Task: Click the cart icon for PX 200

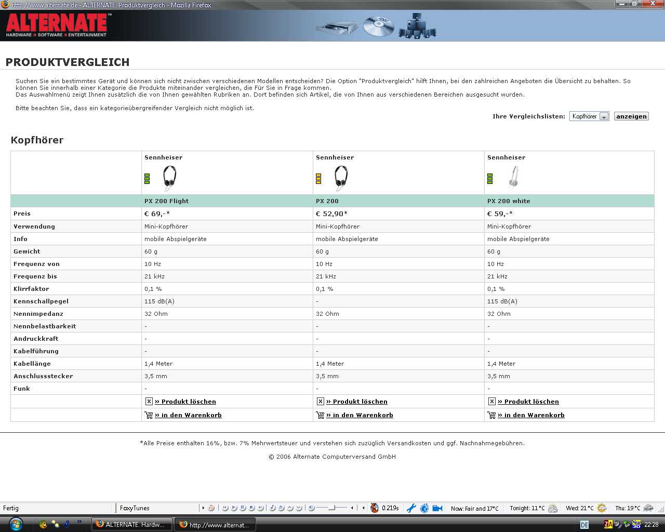Action: tap(320, 415)
